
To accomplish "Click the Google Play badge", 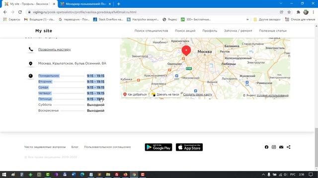I will [159, 147].
